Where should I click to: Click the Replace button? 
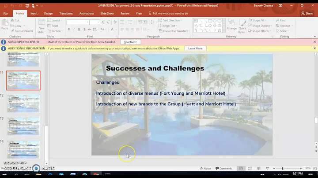click(x=283, y=26)
